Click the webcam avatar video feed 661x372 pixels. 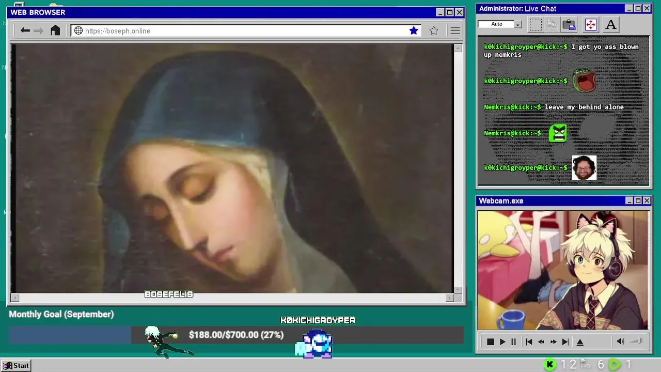[x=563, y=270]
